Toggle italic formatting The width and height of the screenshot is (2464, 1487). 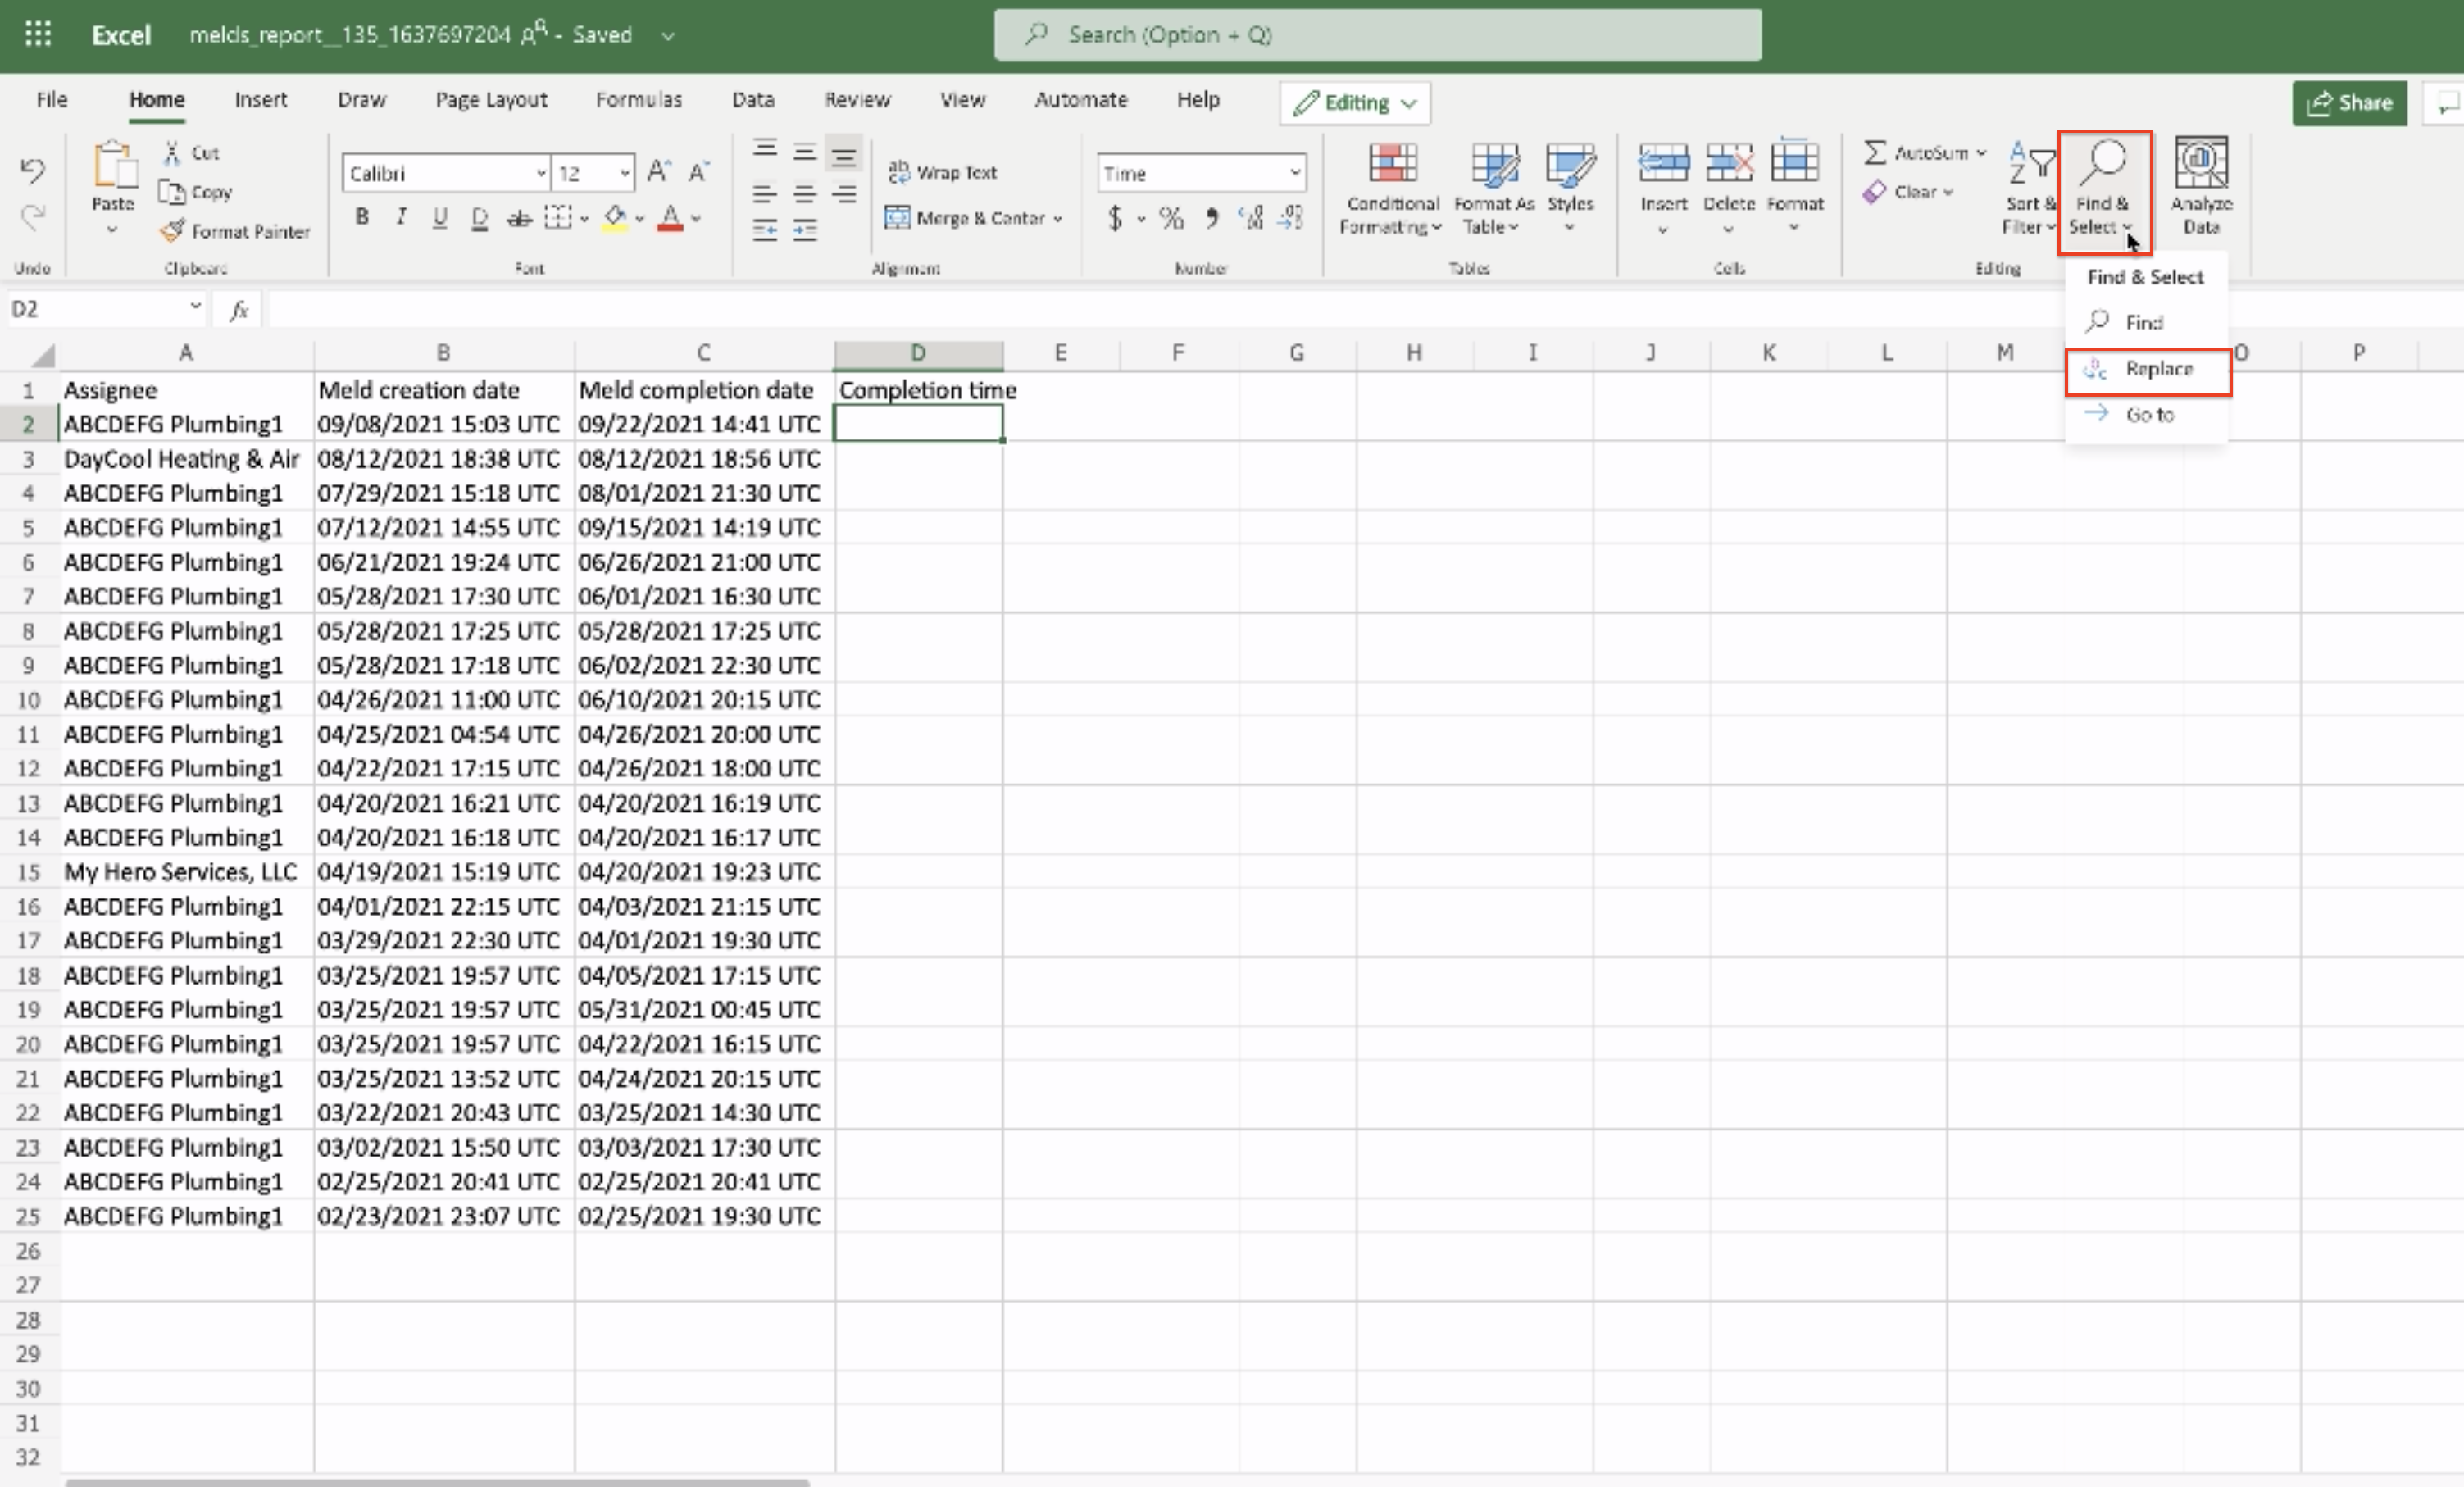tap(401, 217)
